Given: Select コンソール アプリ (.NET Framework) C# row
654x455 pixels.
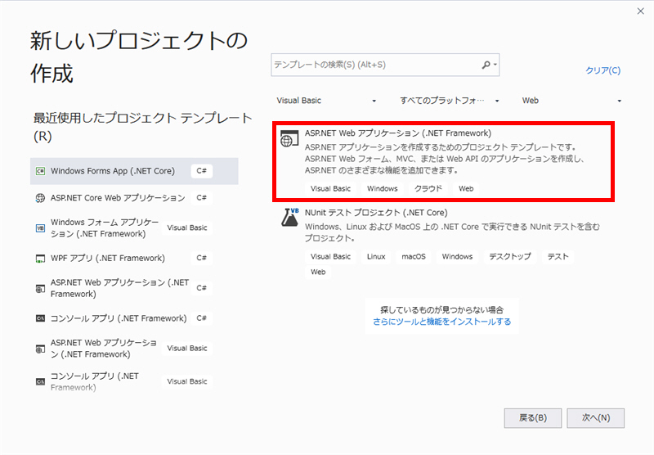Looking at the screenshot, I should point(134,318).
